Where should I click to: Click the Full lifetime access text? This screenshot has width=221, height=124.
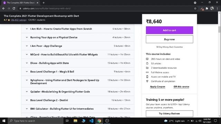[160, 72]
